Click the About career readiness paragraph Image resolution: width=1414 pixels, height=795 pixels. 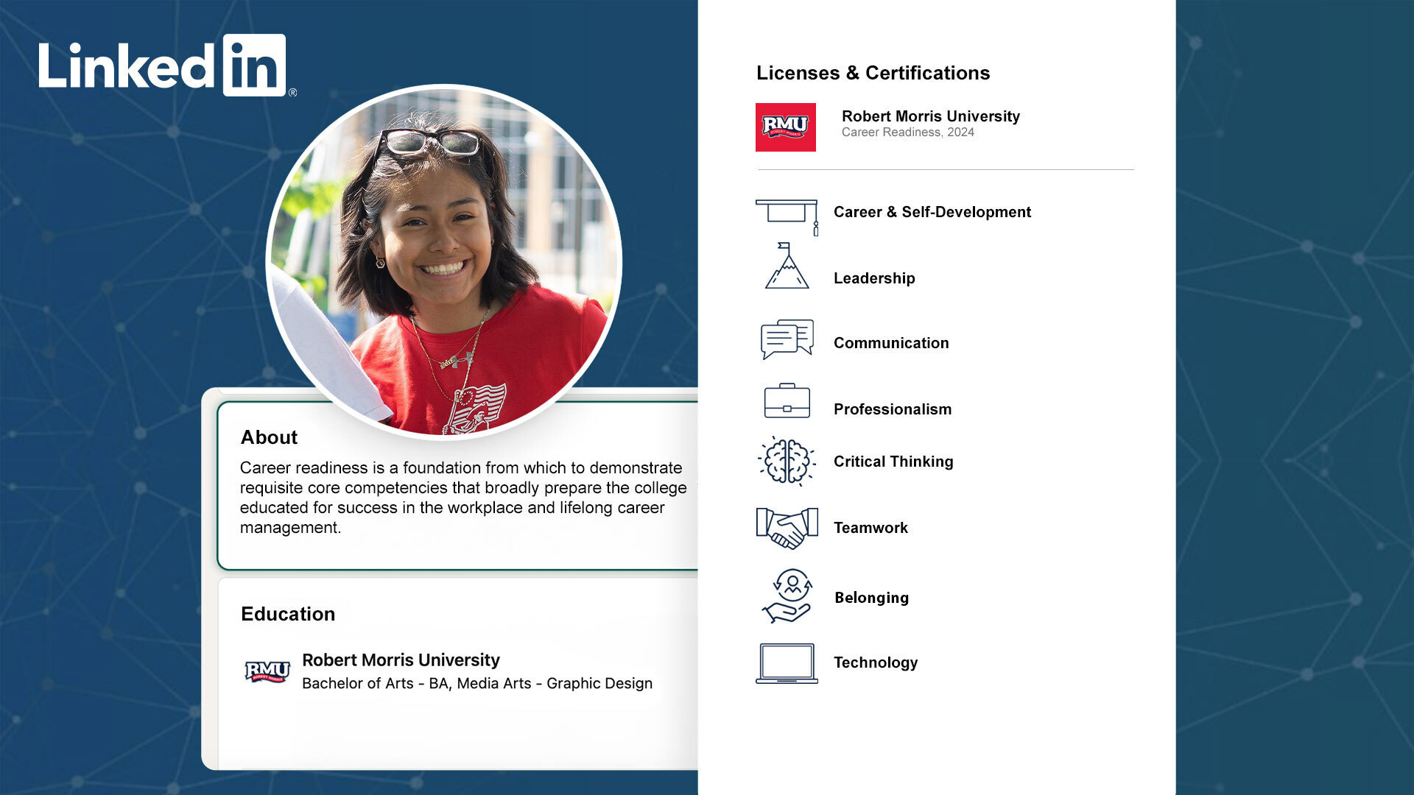(463, 498)
